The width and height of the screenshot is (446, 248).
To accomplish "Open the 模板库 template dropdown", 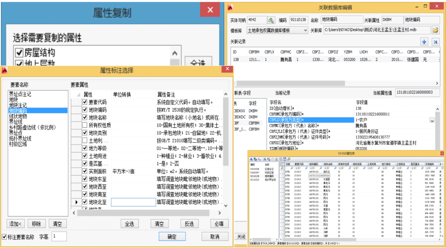I will pos(305,31).
